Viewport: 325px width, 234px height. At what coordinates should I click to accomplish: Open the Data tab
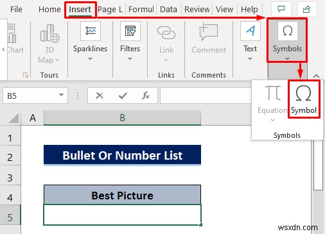tap(168, 10)
